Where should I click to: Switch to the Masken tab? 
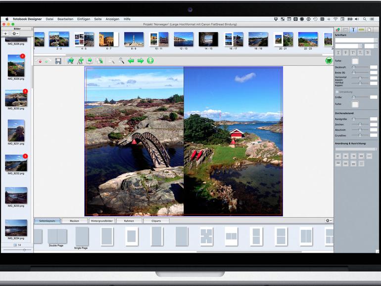[74, 221]
